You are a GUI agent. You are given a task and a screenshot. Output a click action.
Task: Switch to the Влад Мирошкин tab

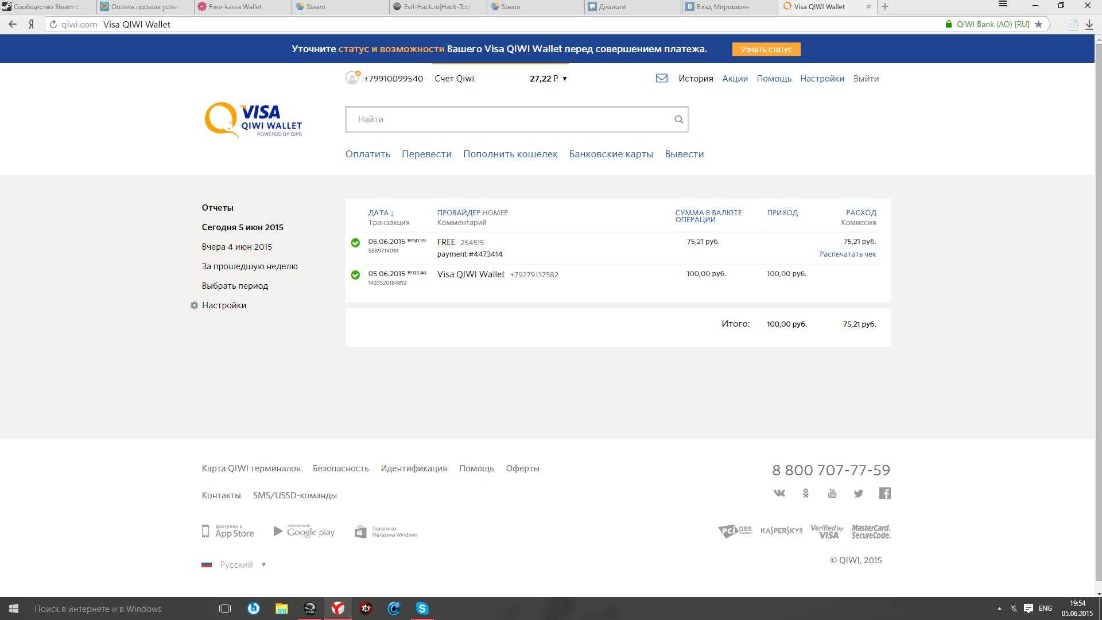click(x=730, y=6)
